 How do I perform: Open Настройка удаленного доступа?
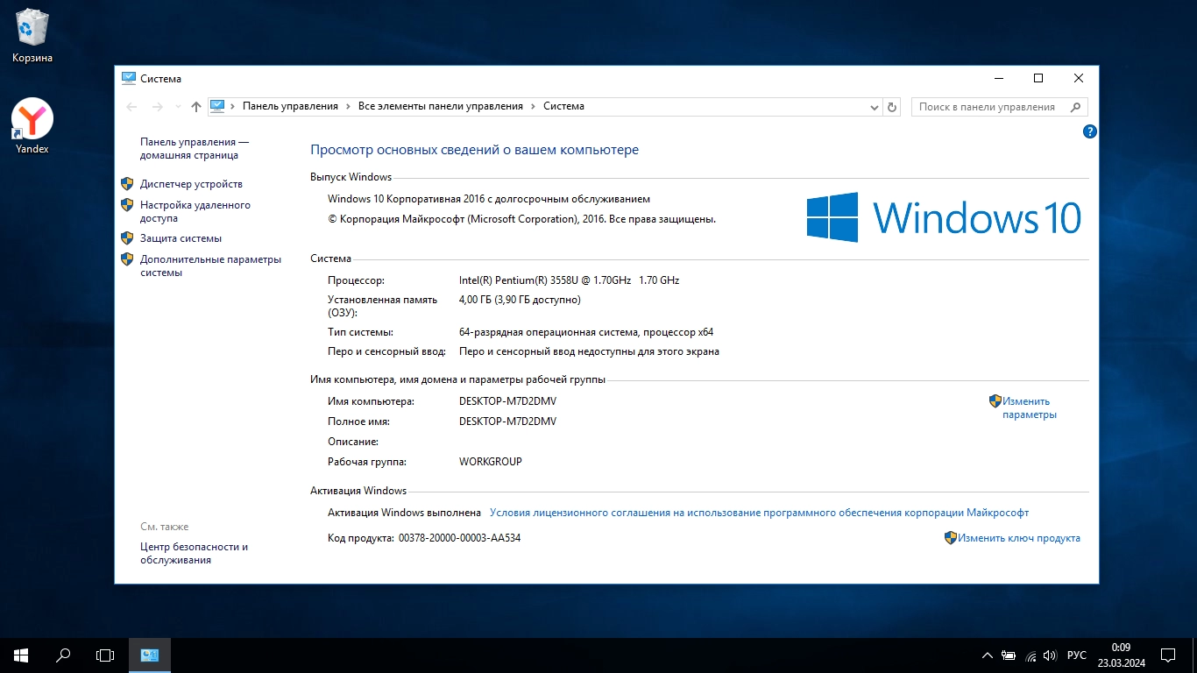[x=195, y=211]
